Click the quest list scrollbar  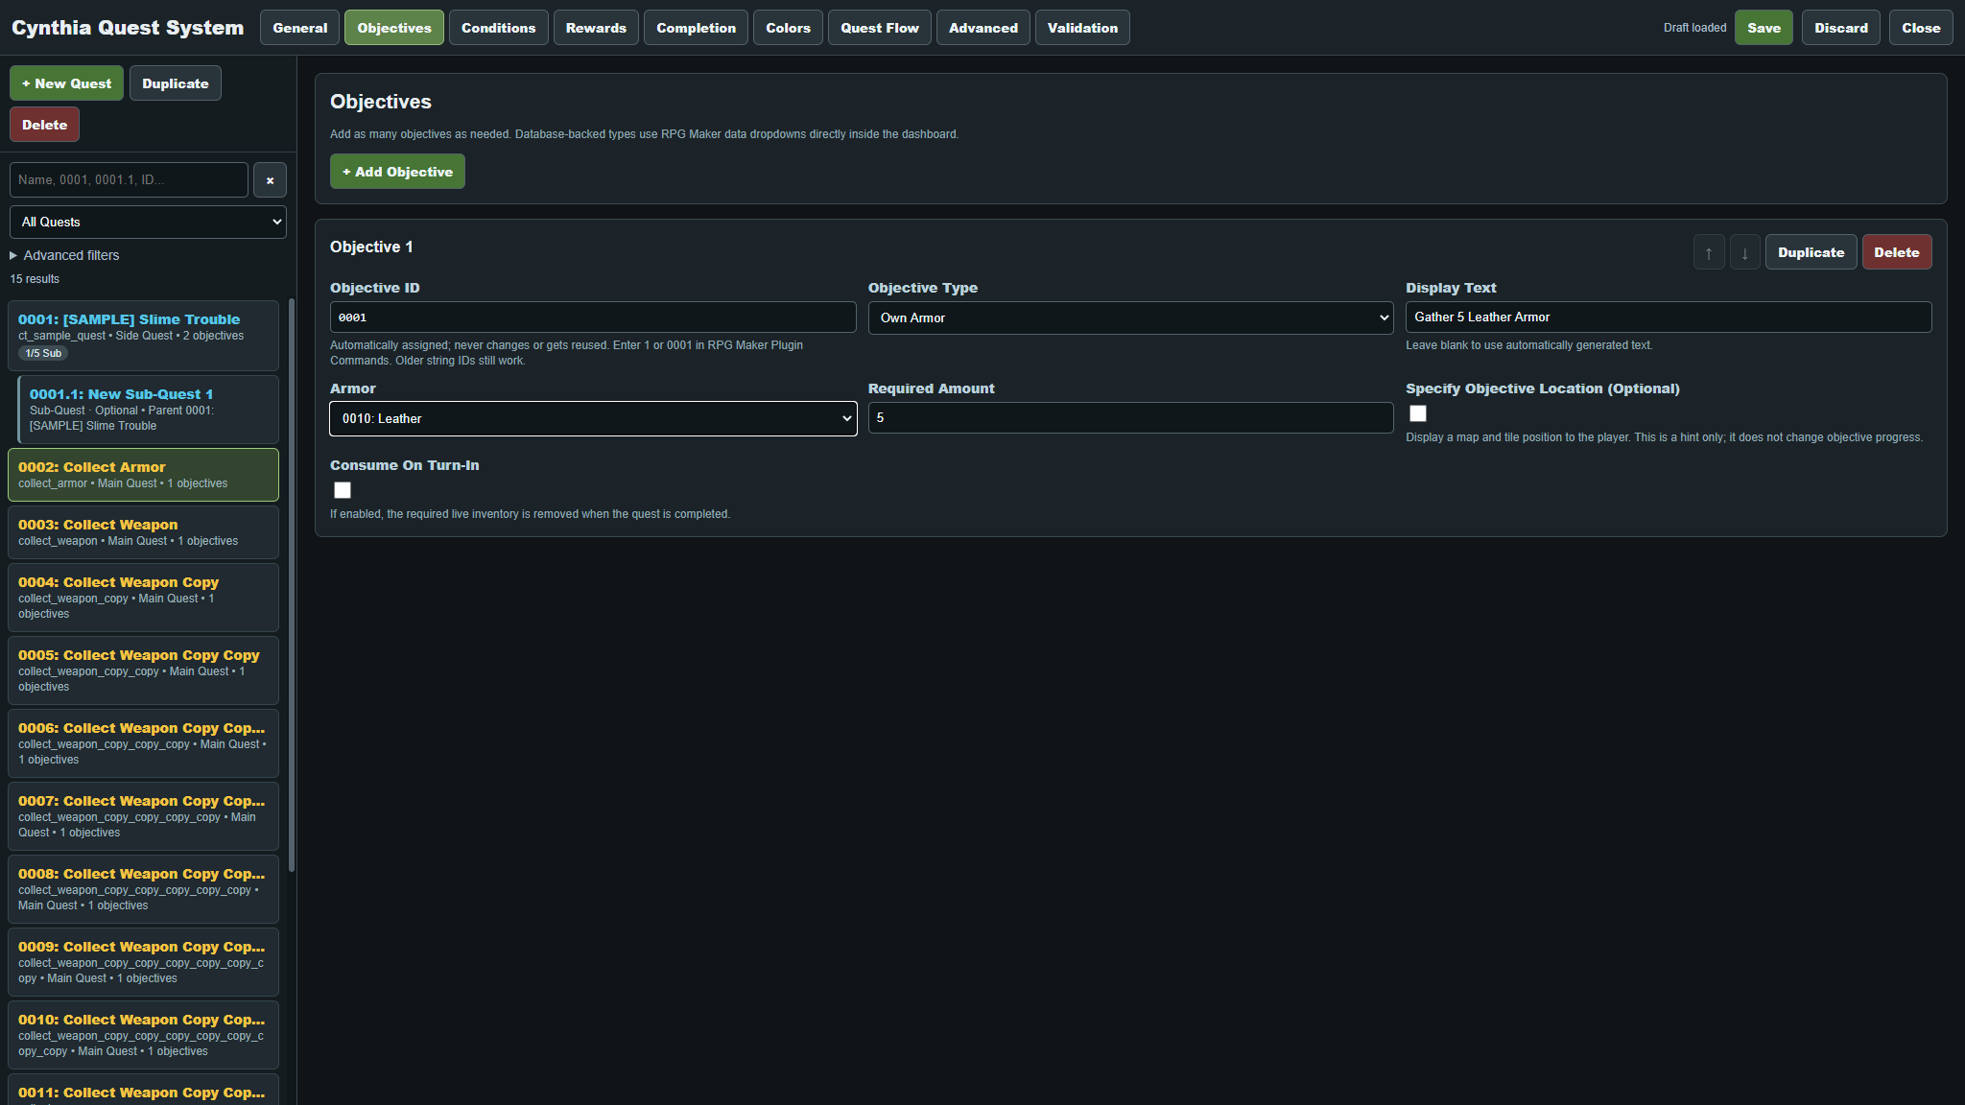(x=292, y=585)
